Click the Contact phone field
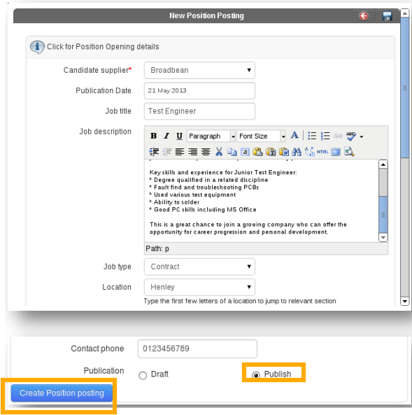This screenshot has width=412, height=415. pyautogui.click(x=197, y=349)
